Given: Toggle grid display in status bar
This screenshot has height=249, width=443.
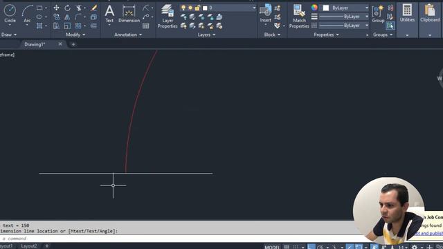Looking at the screenshot, I should [287, 247].
